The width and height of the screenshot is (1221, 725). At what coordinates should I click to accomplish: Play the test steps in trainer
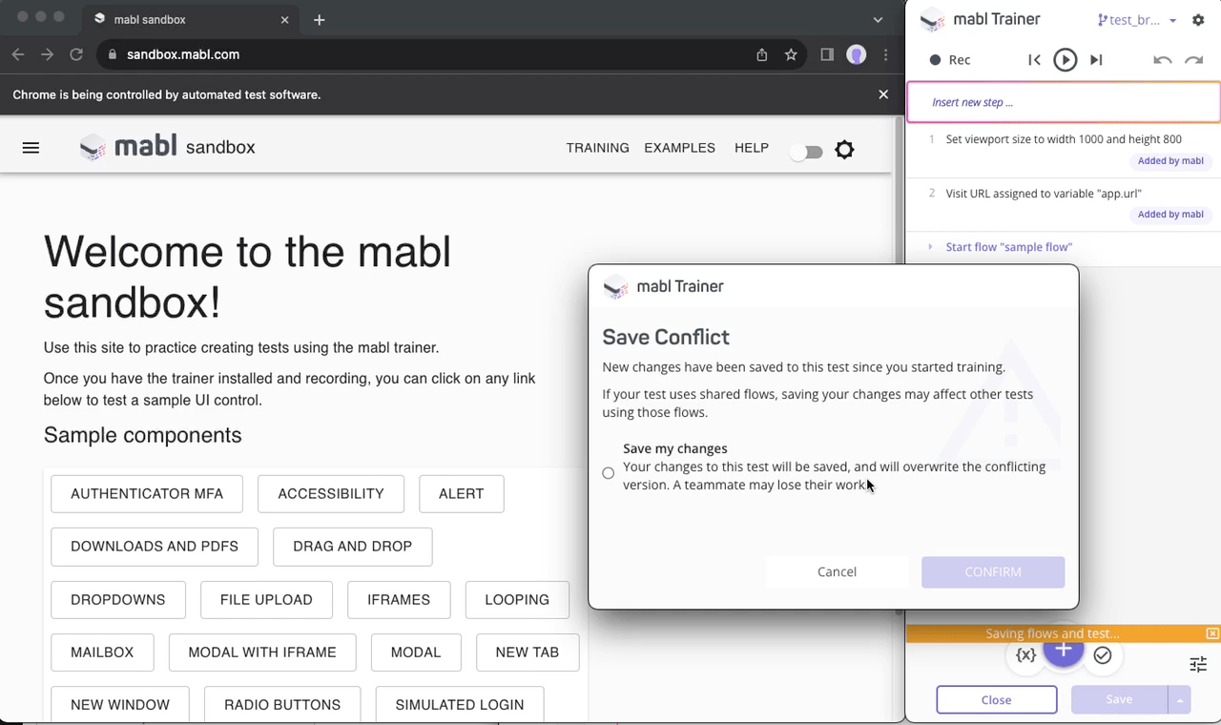coord(1066,60)
